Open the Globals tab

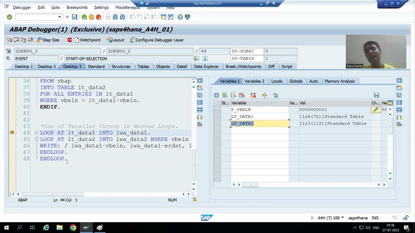click(296, 81)
